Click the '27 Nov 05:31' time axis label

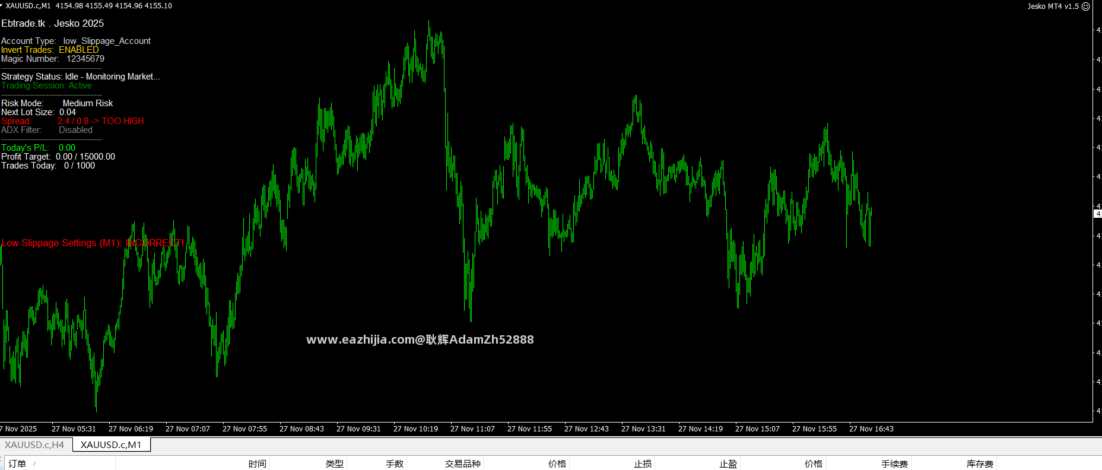[x=74, y=429]
